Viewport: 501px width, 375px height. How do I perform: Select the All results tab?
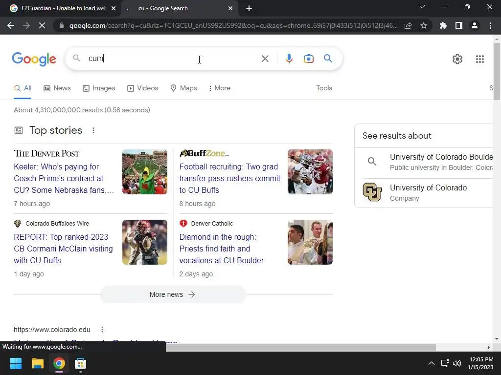click(x=23, y=88)
